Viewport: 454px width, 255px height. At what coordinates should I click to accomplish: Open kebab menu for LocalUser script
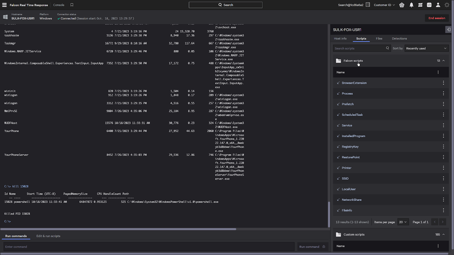click(443, 189)
